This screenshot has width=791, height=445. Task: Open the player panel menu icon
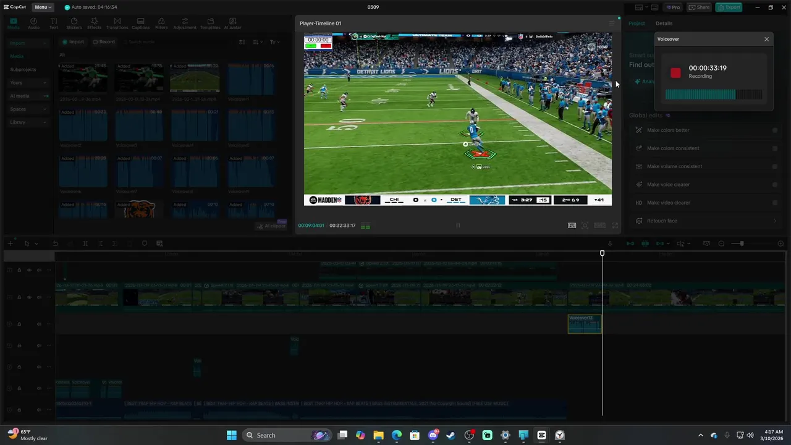(612, 23)
